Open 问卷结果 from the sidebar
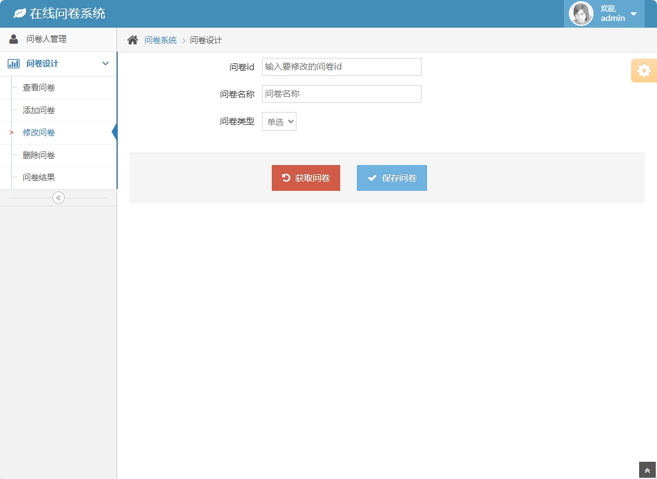Viewport: 657px width, 479px height. pyautogui.click(x=38, y=178)
